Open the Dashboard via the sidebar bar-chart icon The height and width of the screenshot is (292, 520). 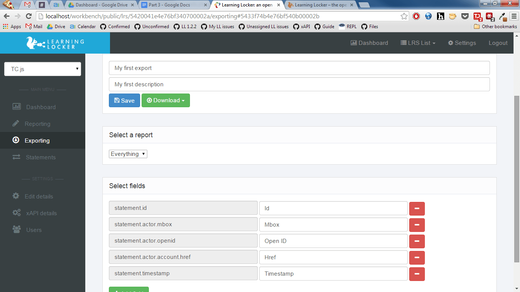click(x=16, y=107)
